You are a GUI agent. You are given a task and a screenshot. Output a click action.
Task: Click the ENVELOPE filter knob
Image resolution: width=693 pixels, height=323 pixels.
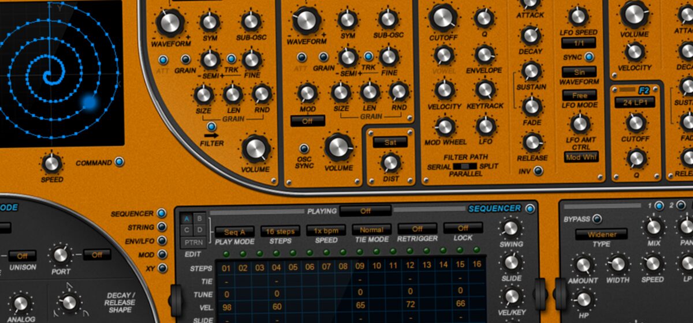pos(485,55)
